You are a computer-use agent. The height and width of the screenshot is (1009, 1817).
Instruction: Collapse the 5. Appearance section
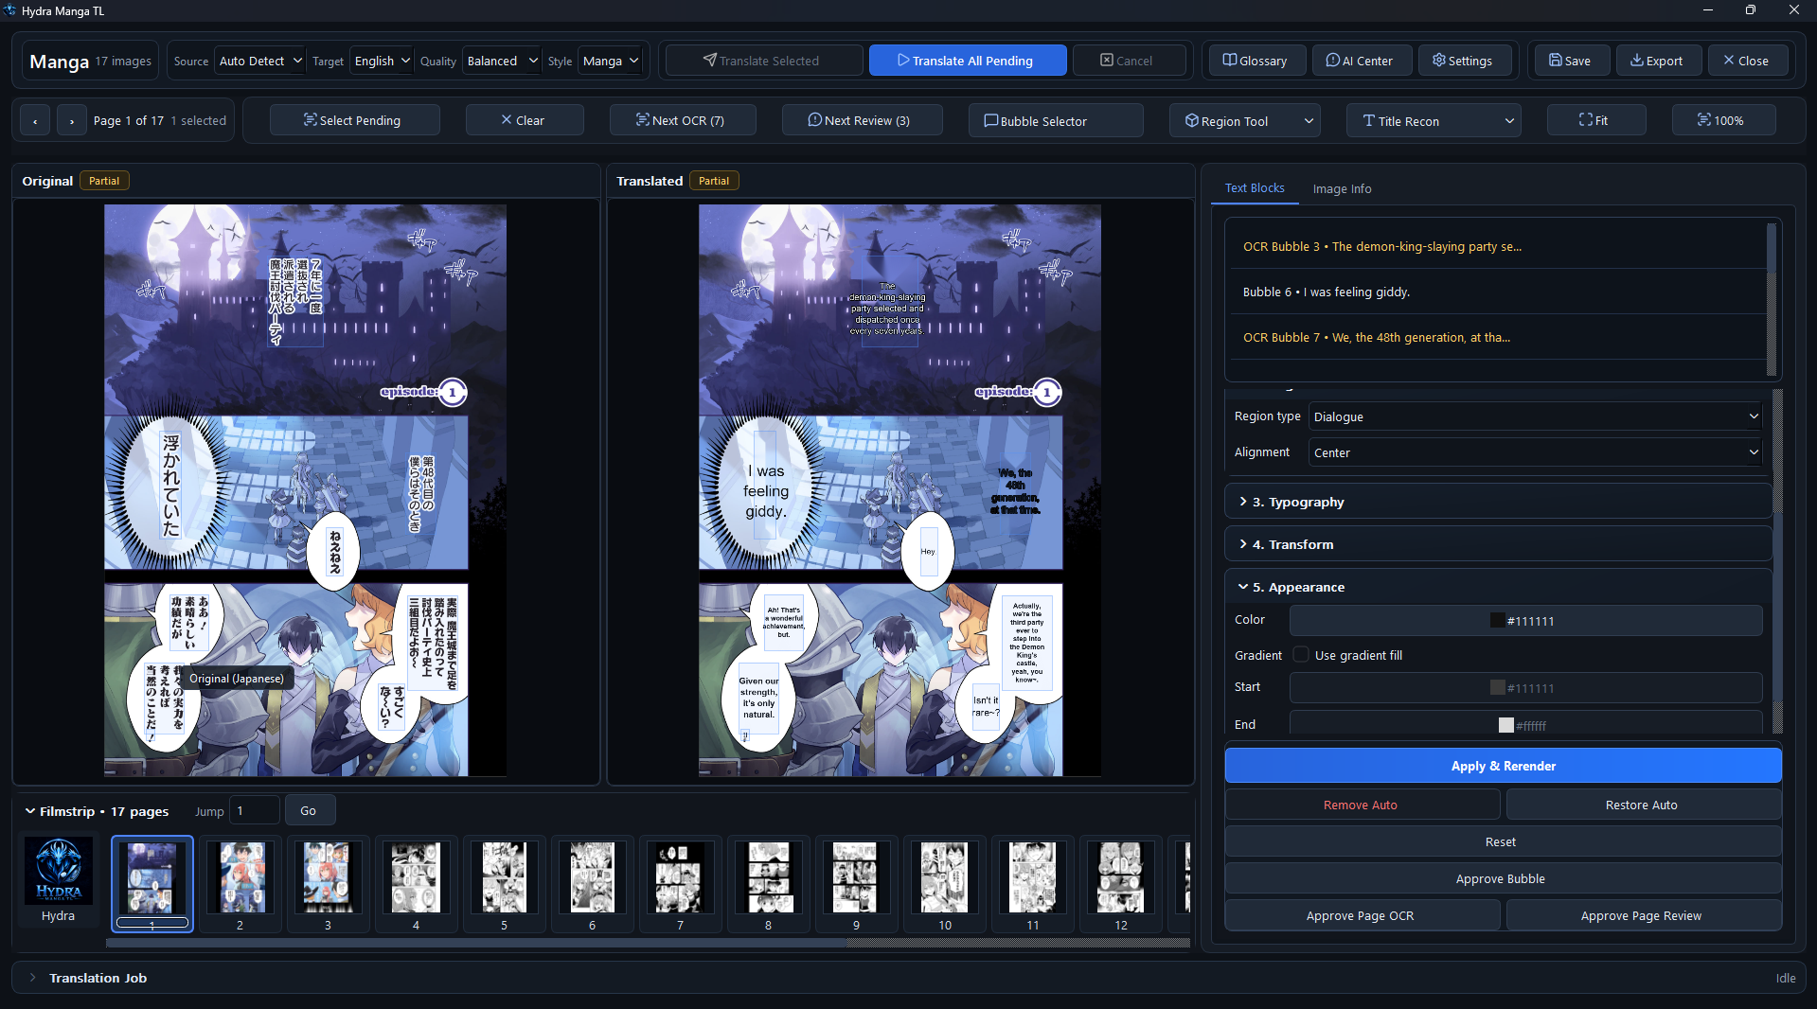pos(1498,587)
